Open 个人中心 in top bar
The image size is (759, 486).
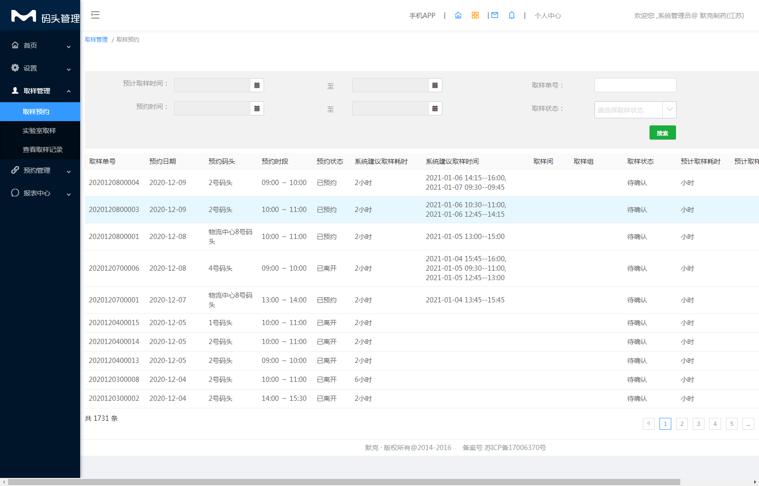[548, 16]
